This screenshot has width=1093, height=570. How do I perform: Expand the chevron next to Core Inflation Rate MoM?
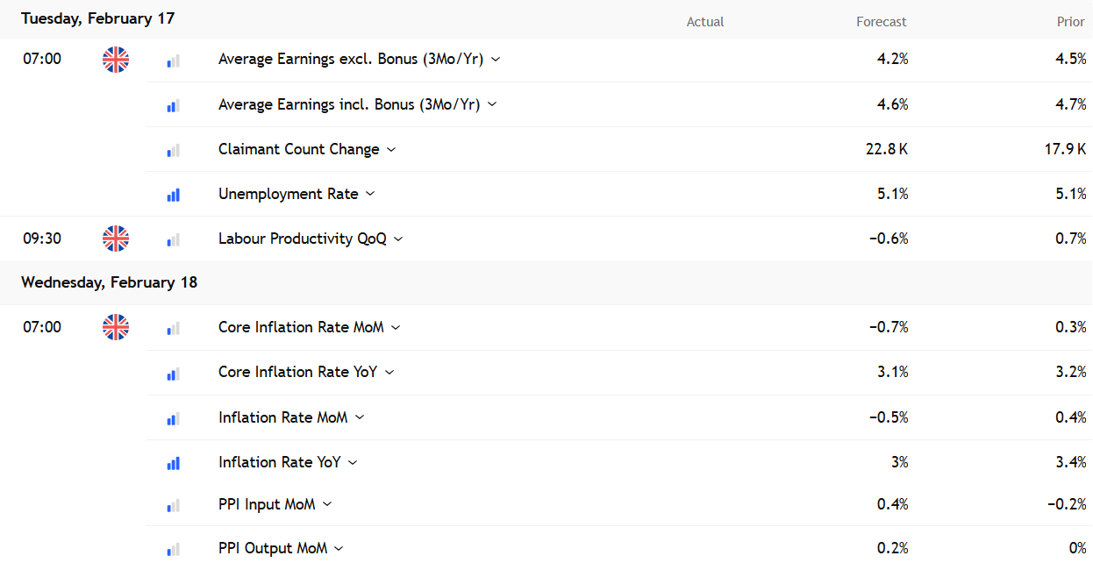coord(396,328)
